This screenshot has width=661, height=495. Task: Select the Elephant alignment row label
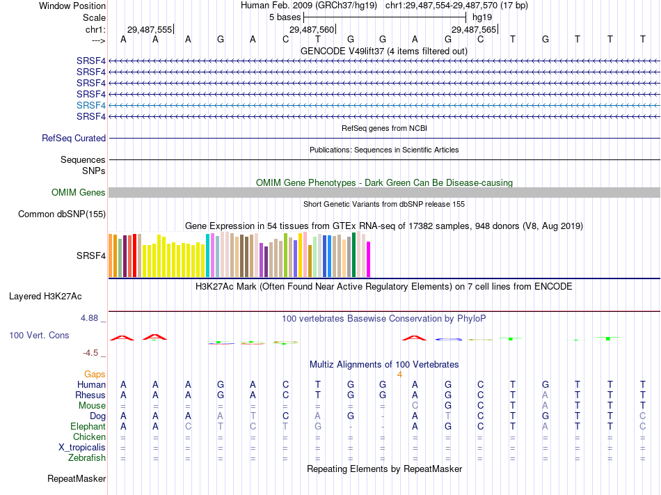click(88, 426)
